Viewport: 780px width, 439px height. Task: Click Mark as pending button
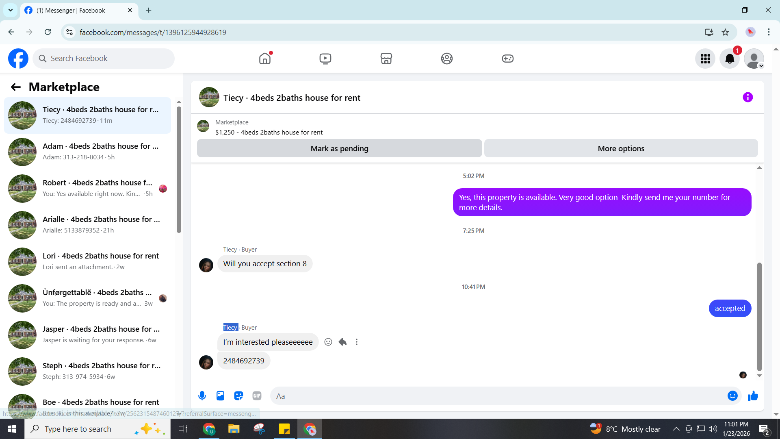pos(339,148)
